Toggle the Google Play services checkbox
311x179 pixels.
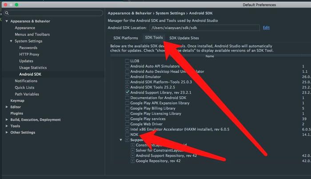tap(128, 119)
